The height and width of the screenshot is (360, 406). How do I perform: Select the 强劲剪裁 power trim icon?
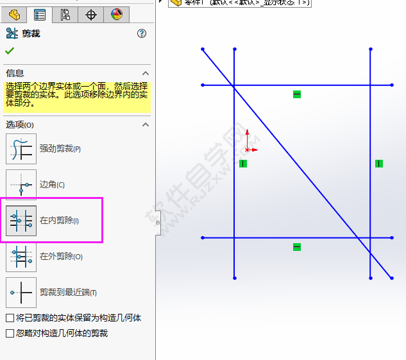[21, 149]
